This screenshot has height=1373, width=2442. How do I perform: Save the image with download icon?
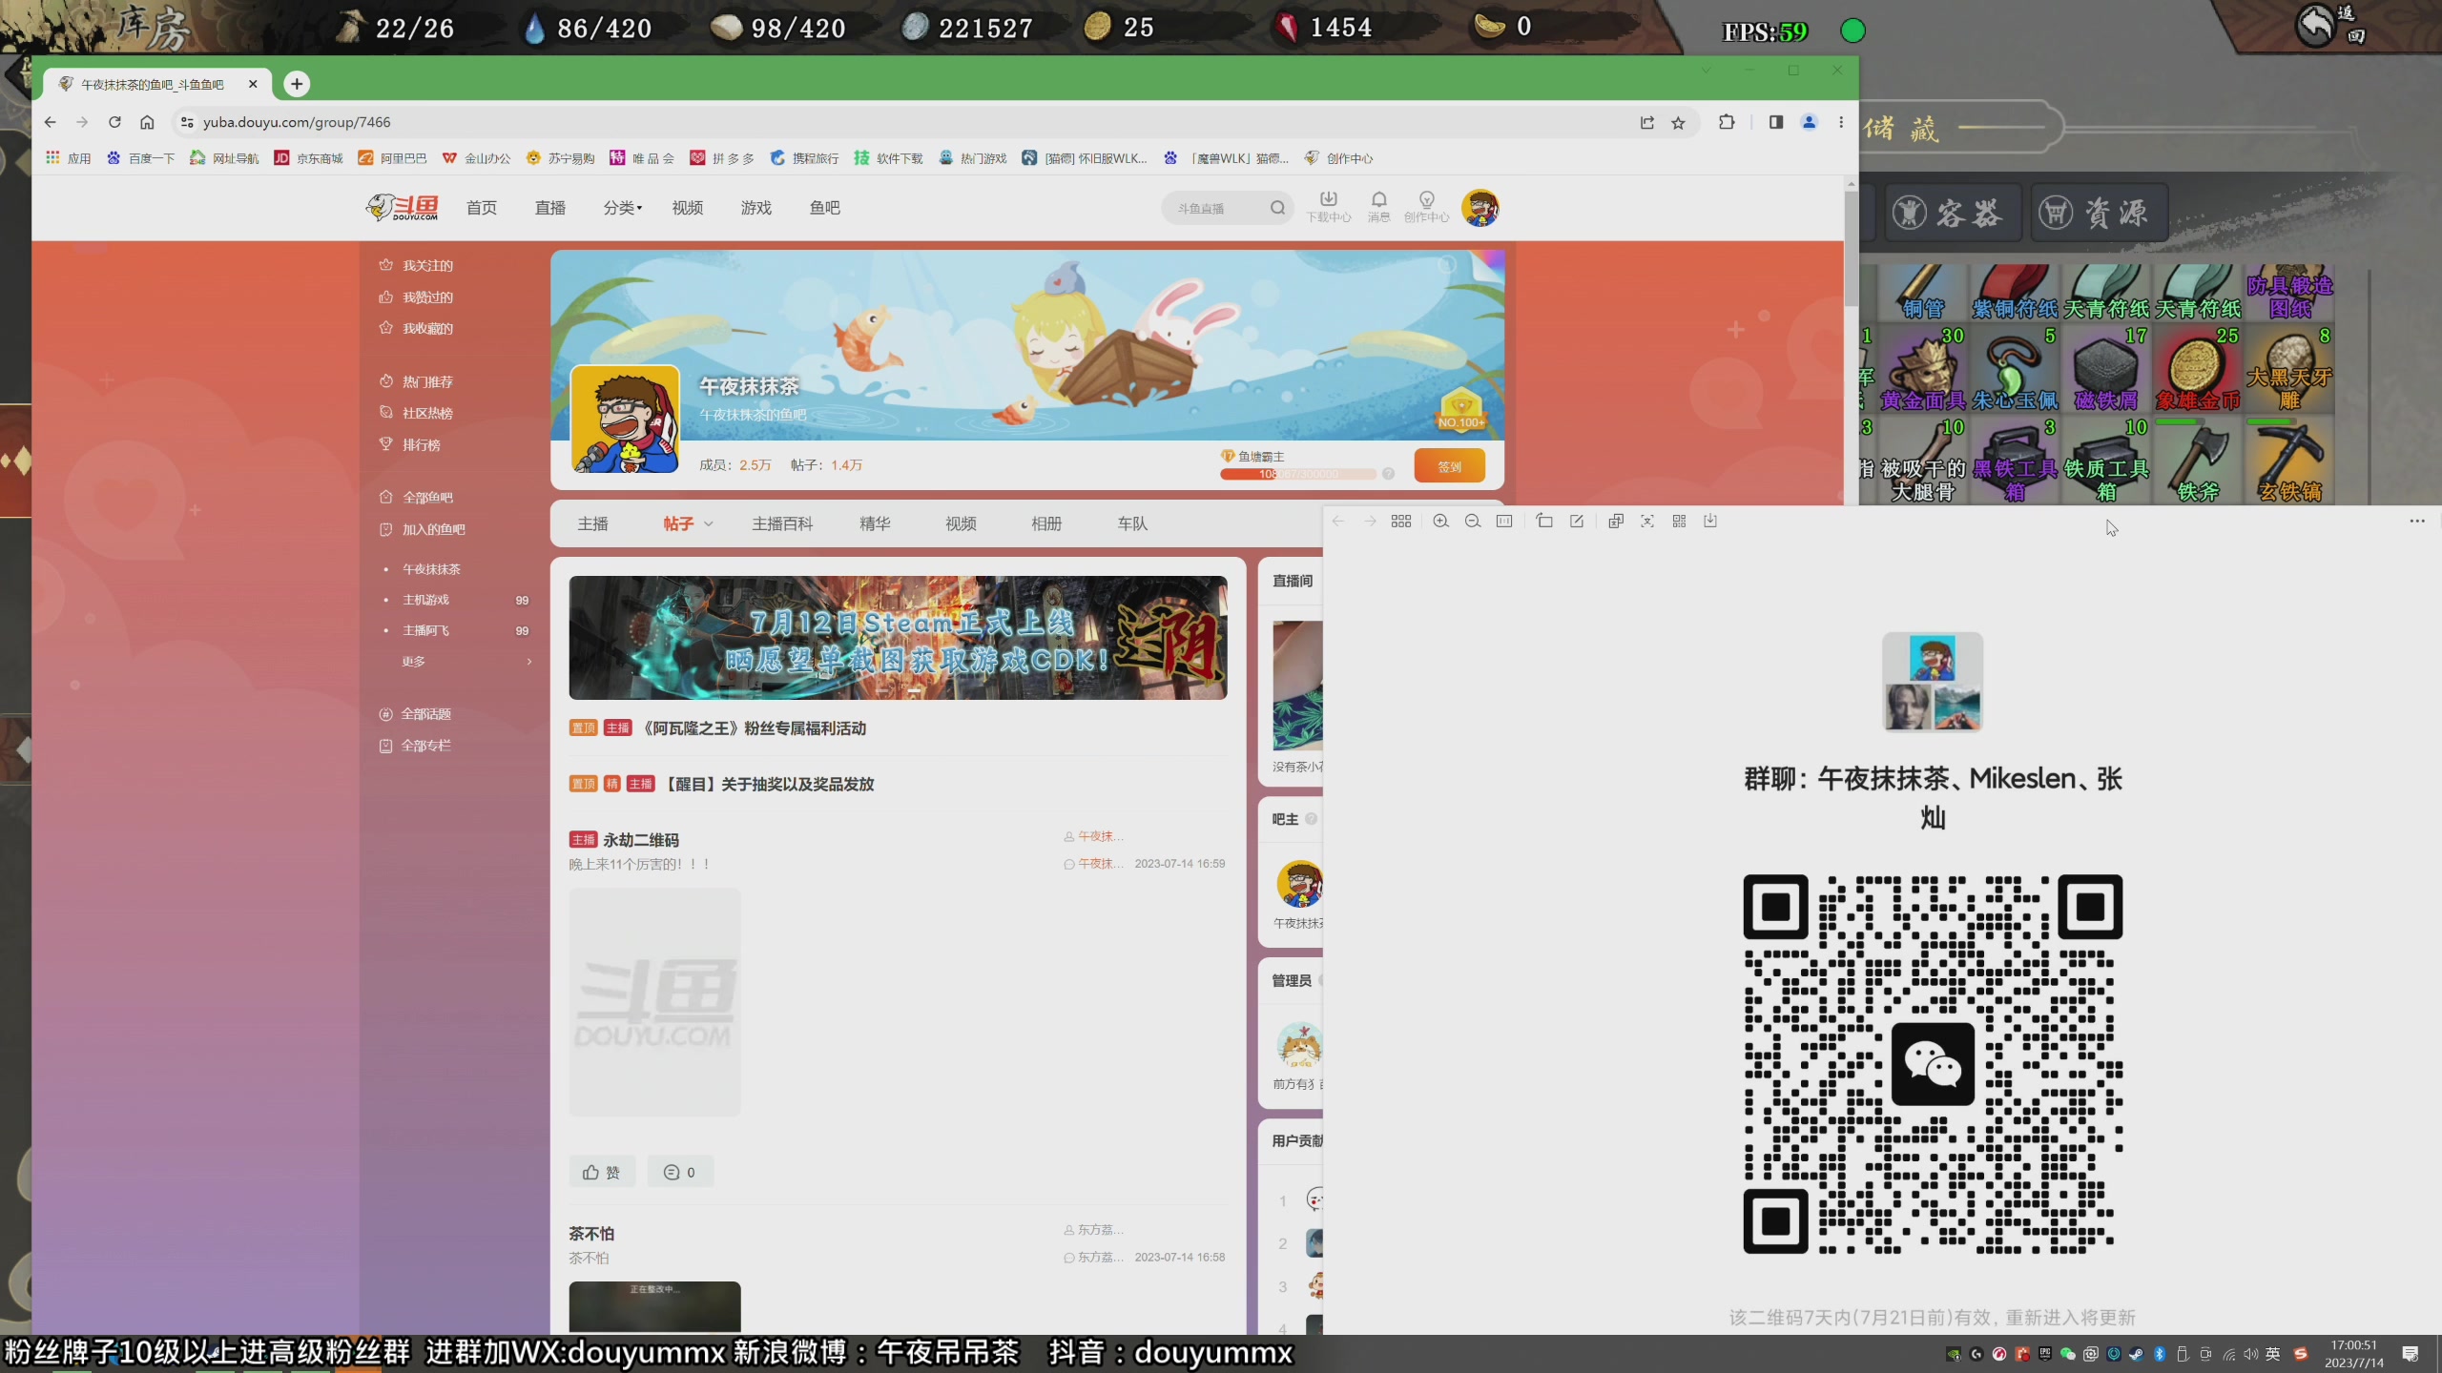1710,522
